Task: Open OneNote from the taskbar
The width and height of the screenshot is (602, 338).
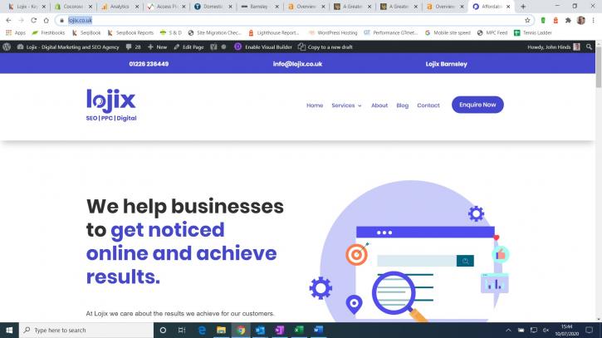Action: pyautogui.click(x=279, y=331)
